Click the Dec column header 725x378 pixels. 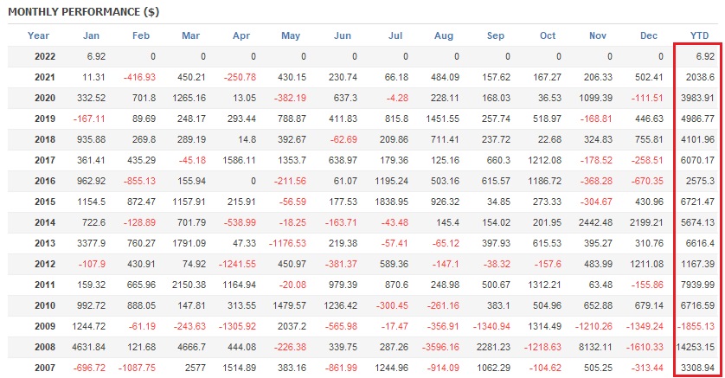tap(650, 35)
